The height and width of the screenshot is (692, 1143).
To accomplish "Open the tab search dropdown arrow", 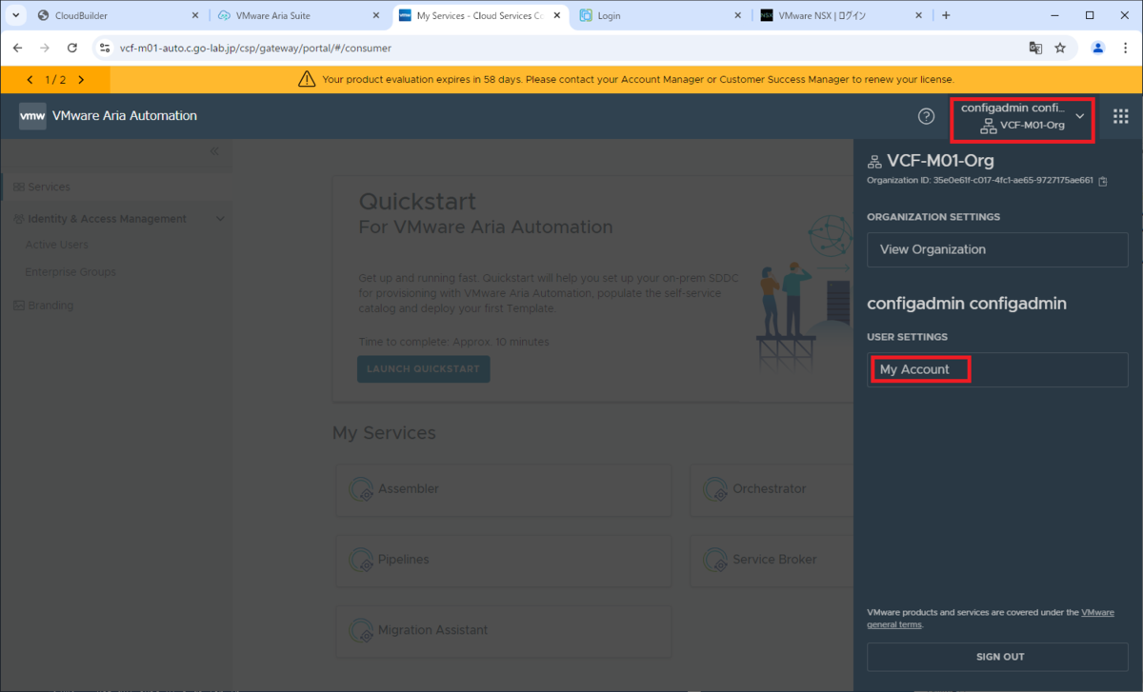I will coord(17,15).
